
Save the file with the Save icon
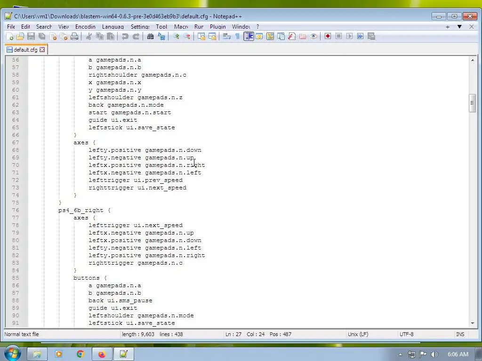(x=31, y=37)
